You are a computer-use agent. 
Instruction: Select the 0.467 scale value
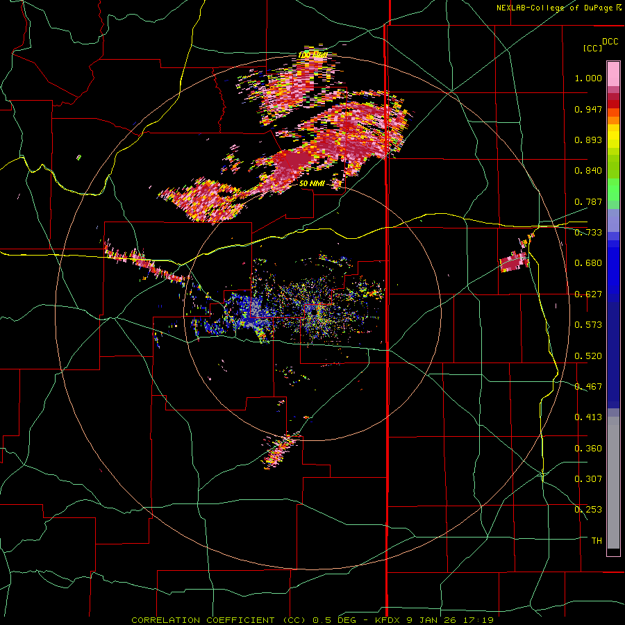coord(588,387)
